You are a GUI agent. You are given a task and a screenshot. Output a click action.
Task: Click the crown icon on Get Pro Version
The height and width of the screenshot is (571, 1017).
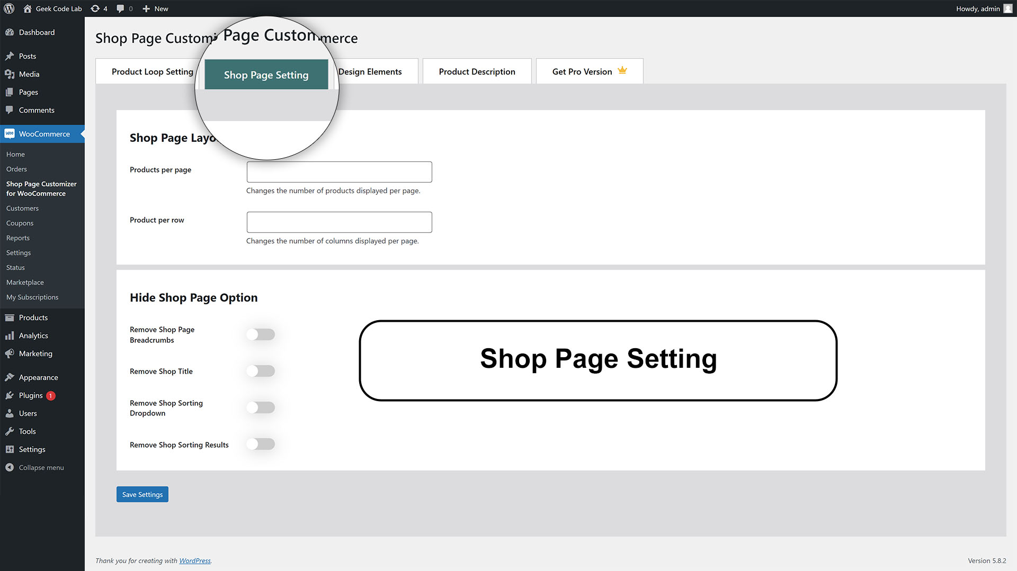click(622, 70)
